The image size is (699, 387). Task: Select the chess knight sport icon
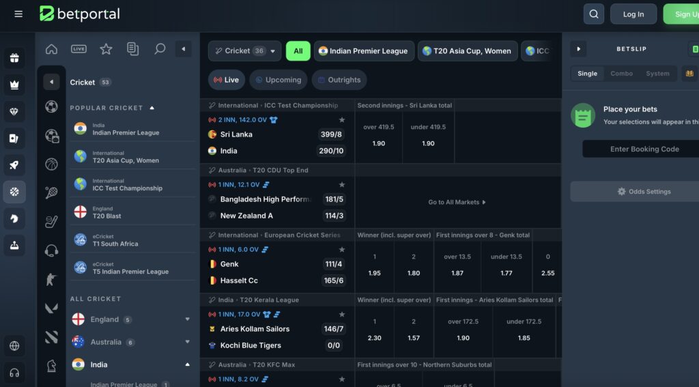pos(51,366)
